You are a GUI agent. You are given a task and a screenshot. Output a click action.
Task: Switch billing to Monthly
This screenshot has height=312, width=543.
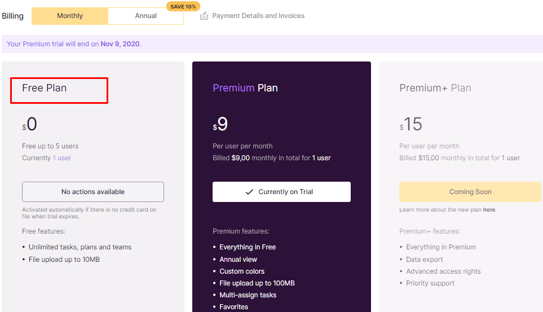point(70,16)
